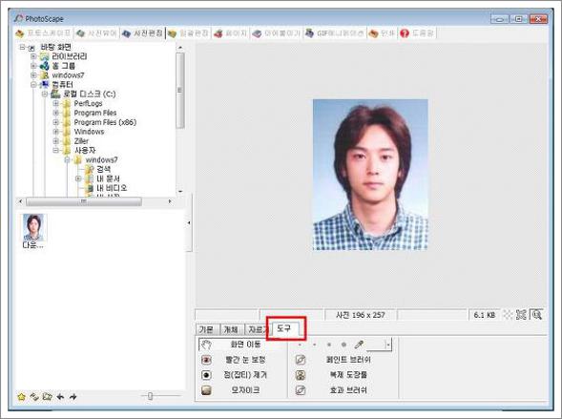Screen dimensions: 562x419
Task: Select the largest brush size dot
Action: pyautogui.click(x=343, y=345)
